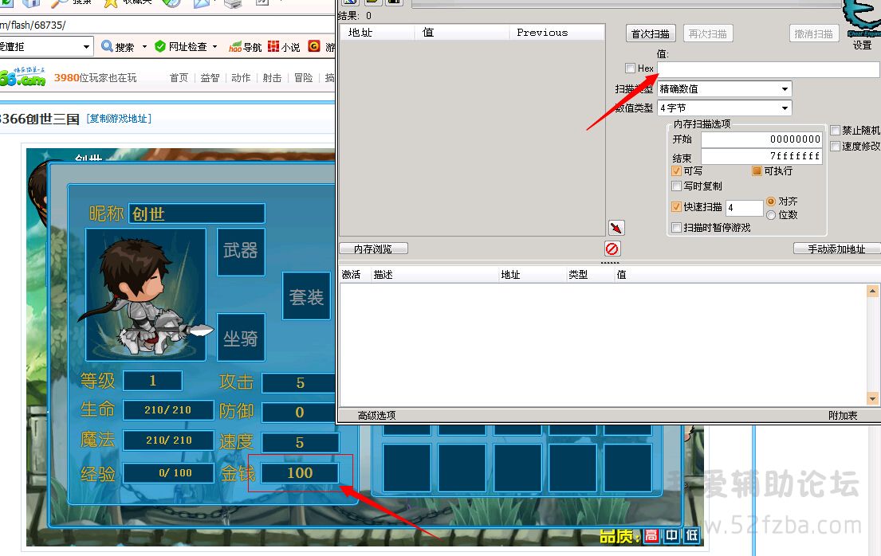This screenshot has height=556, width=881.
Task: Open the 武器 equipment slot
Action: click(241, 252)
